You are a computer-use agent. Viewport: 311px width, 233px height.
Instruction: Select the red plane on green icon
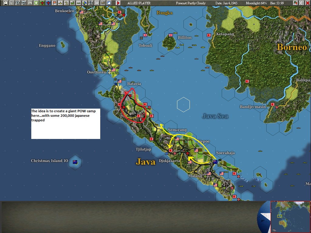coord(42,3)
